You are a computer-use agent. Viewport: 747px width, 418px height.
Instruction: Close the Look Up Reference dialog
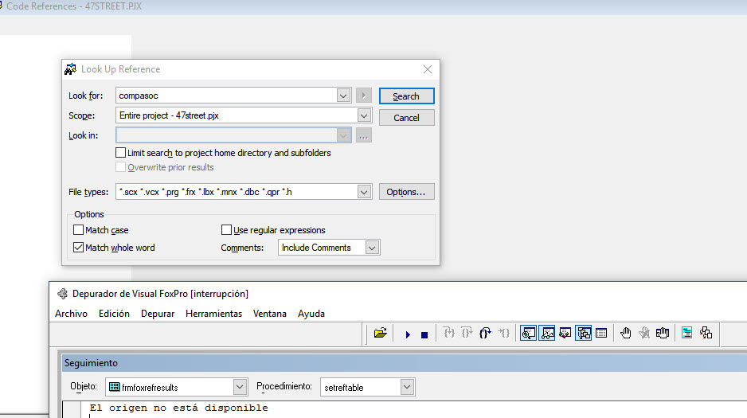coord(428,69)
